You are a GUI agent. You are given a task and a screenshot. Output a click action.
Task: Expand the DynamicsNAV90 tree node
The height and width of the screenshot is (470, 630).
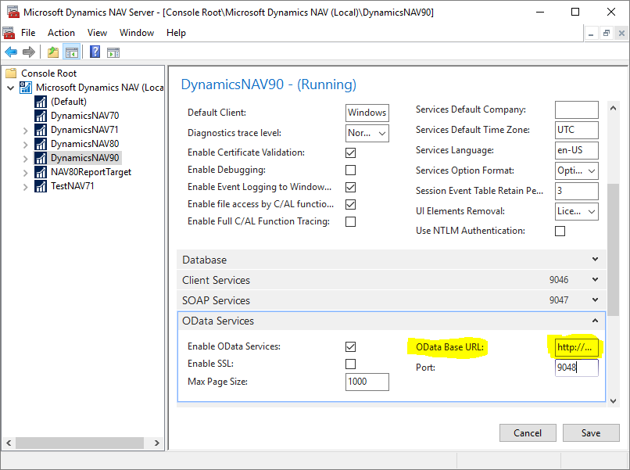click(x=25, y=159)
